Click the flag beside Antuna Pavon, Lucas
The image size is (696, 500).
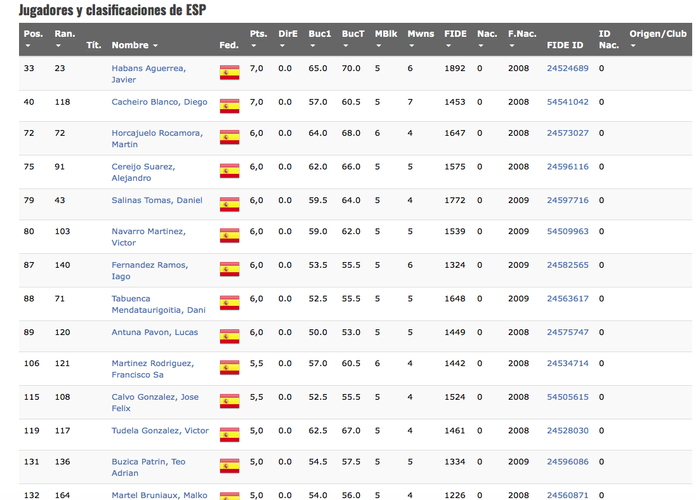coord(229,336)
